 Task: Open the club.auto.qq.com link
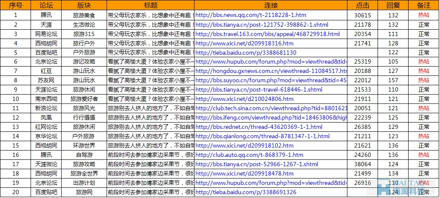[x=249, y=155]
